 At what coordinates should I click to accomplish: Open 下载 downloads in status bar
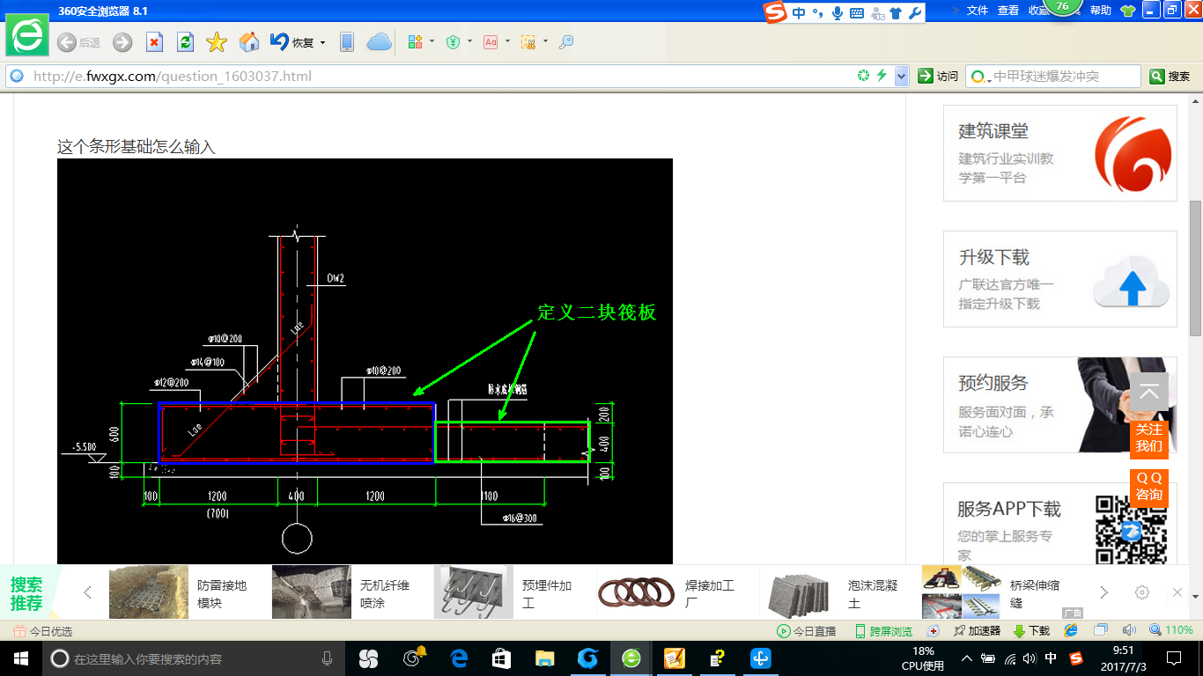click(1031, 631)
